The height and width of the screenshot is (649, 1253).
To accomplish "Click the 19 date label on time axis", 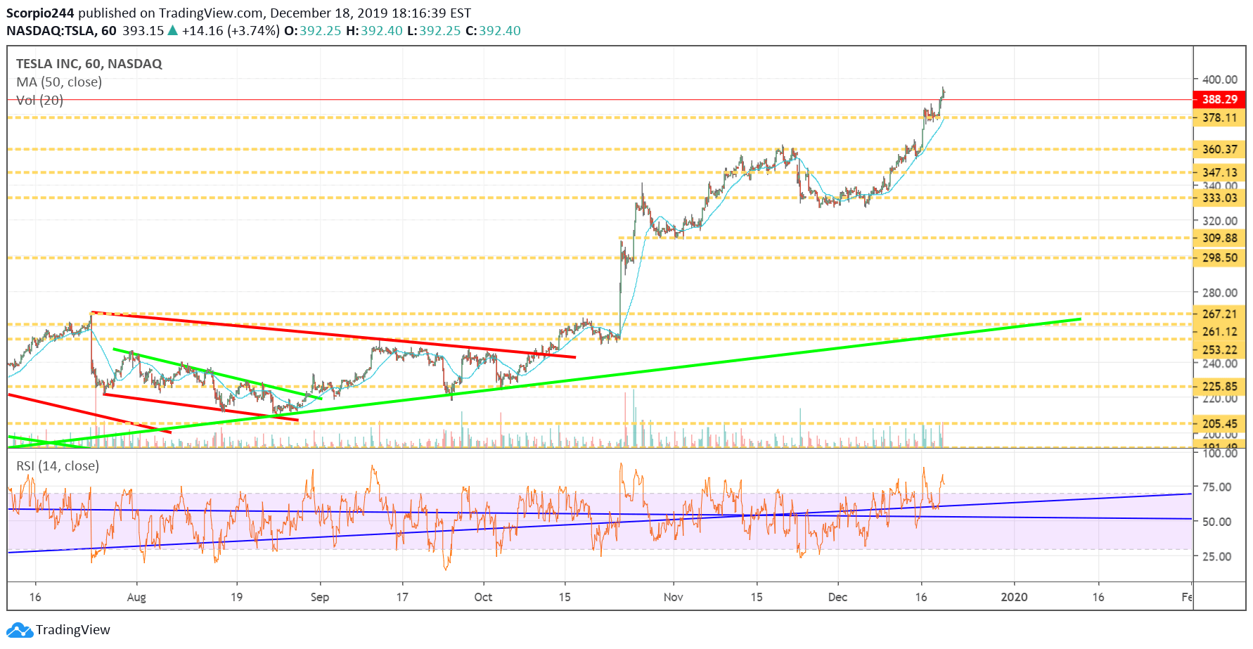I will point(237,597).
